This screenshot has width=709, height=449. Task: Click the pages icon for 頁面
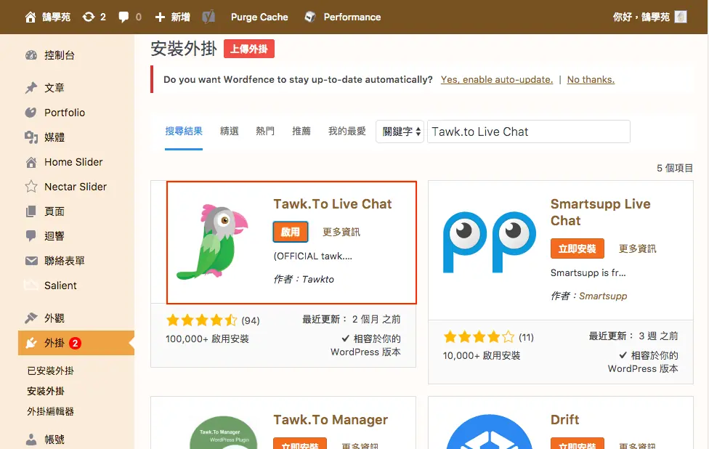[x=31, y=211]
